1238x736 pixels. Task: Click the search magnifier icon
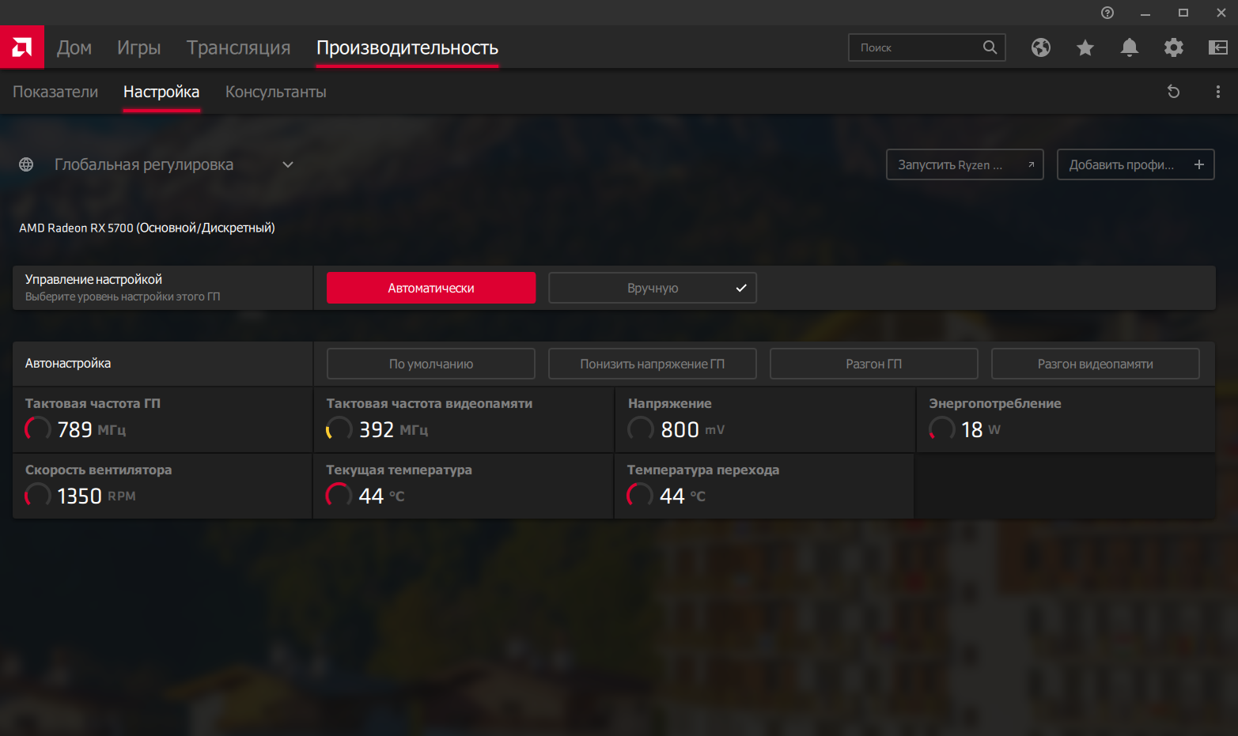tap(990, 47)
